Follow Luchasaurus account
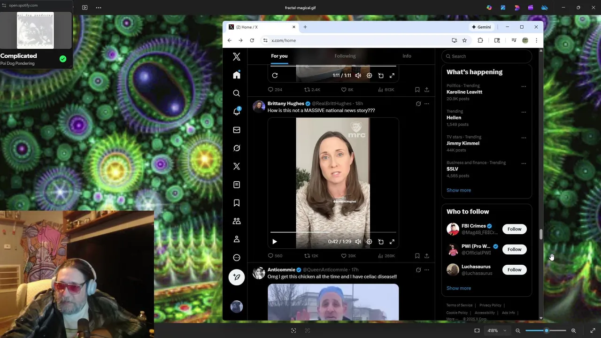The height and width of the screenshot is (338, 601). pyautogui.click(x=514, y=269)
